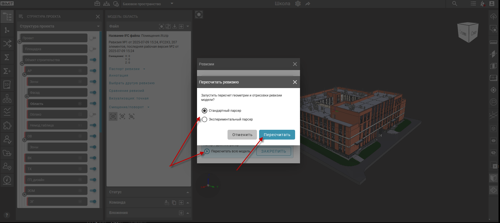Click the help question mark icon

point(7,215)
